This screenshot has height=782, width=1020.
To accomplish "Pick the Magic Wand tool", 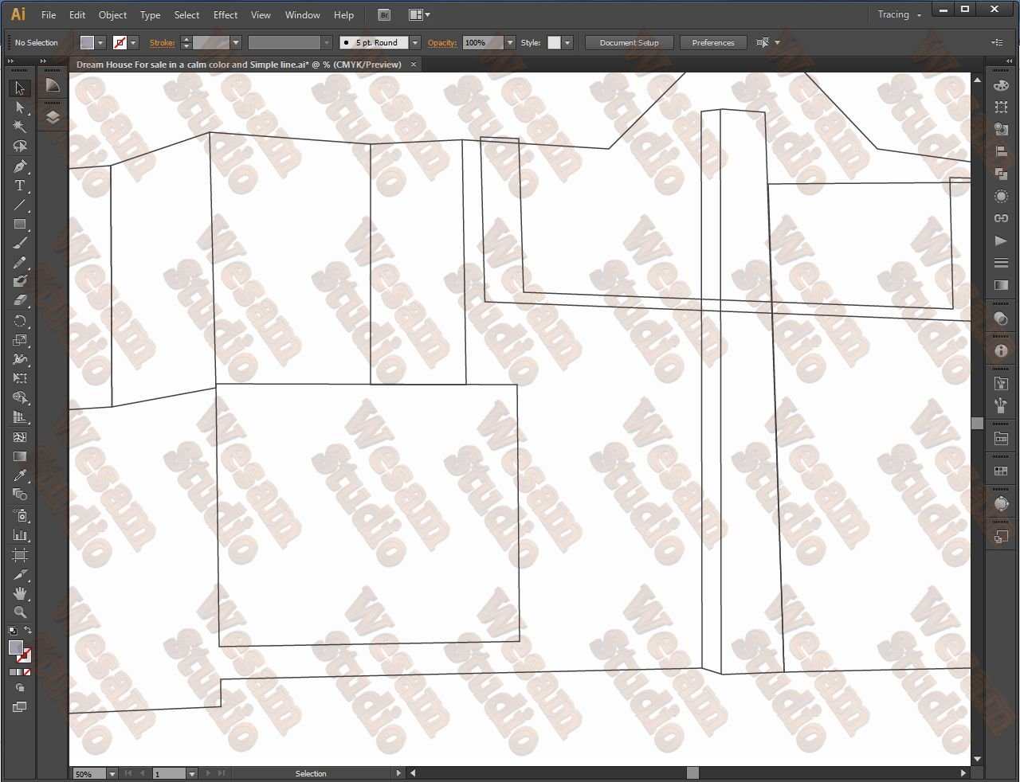I will coord(20,127).
